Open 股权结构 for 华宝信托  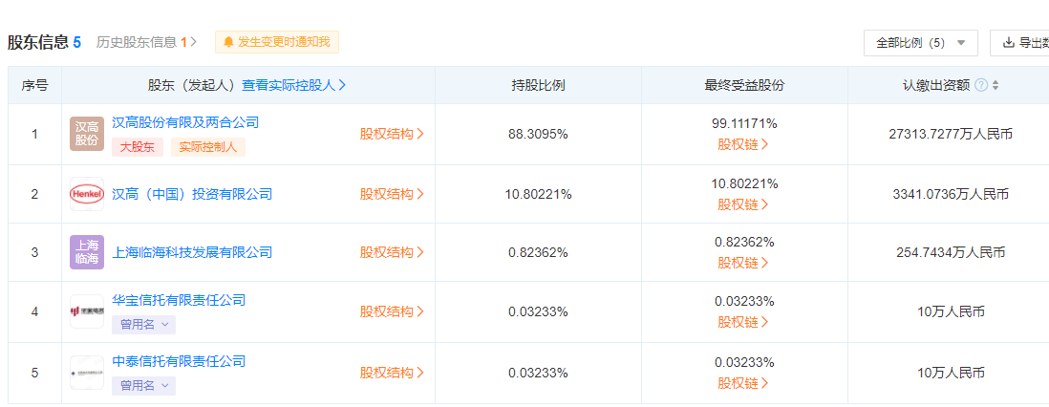point(392,311)
